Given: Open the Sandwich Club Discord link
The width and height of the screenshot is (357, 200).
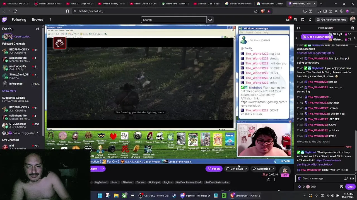Looking at the screenshot, I should (x=315, y=53).
